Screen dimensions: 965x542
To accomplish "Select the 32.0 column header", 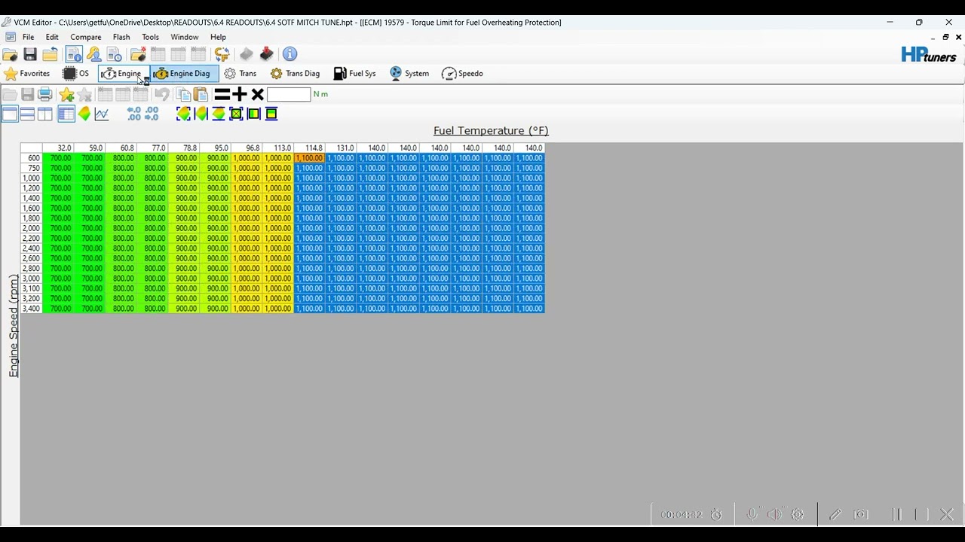I will click(x=58, y=148).
